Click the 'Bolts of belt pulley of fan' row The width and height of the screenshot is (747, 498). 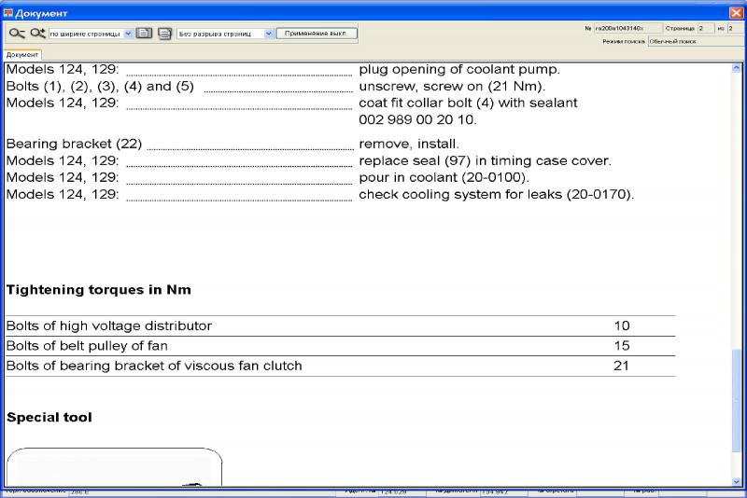click(x=87, y=346)
